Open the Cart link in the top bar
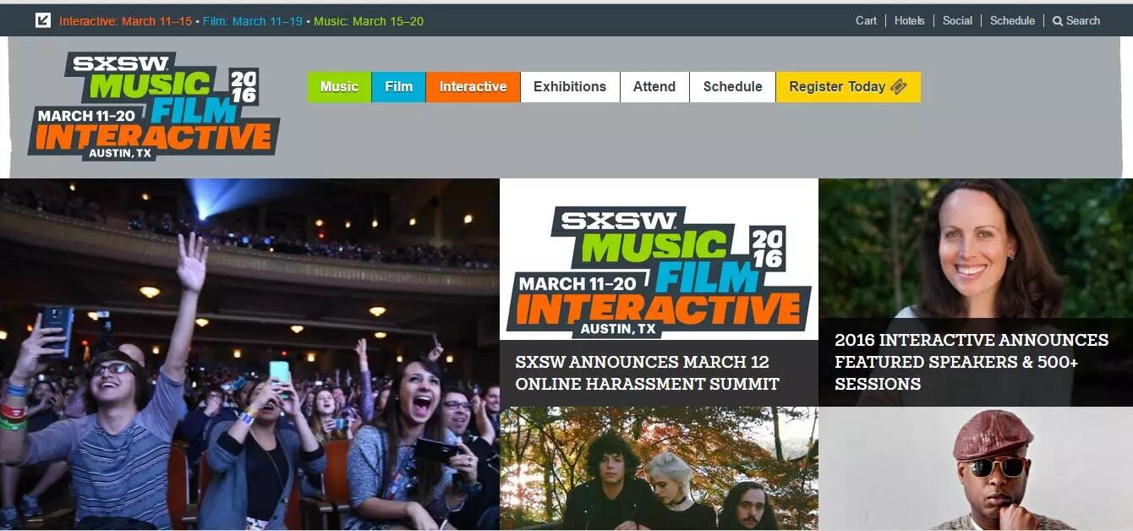The width and height of the screenshot is (1133, 531). click(866, 20)
